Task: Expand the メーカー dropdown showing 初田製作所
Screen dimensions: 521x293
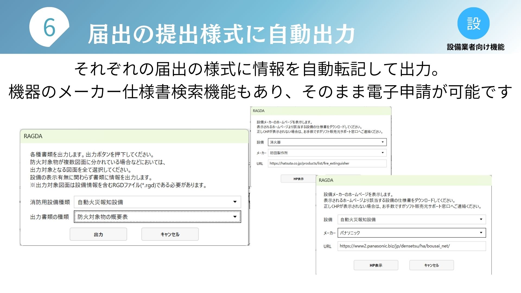Action: pos(327,153)
